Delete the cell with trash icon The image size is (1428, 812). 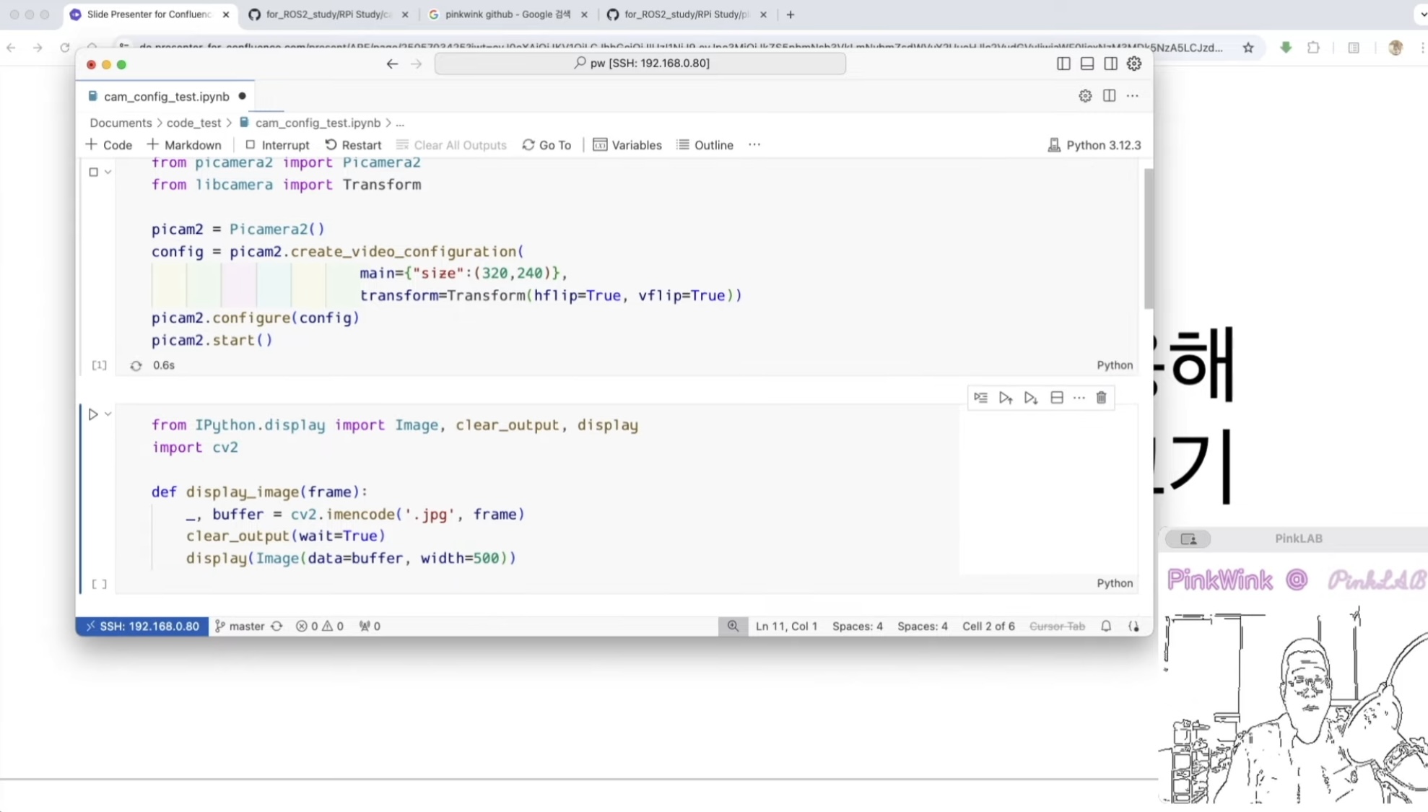coord(1101,398)
